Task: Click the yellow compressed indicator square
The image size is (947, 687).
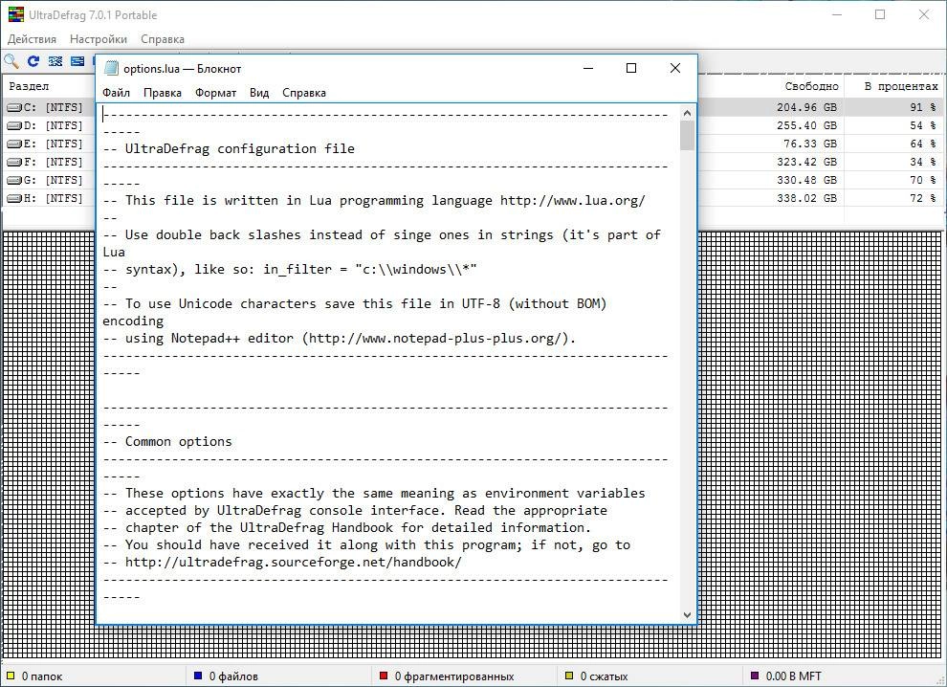Action: click(568, 676)
